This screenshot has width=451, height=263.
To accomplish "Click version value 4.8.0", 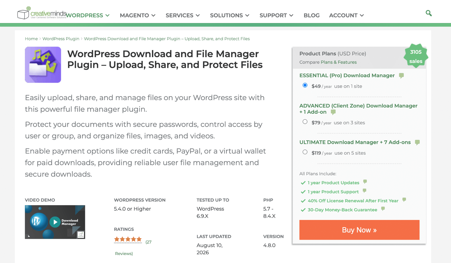I will coord(269,245).
